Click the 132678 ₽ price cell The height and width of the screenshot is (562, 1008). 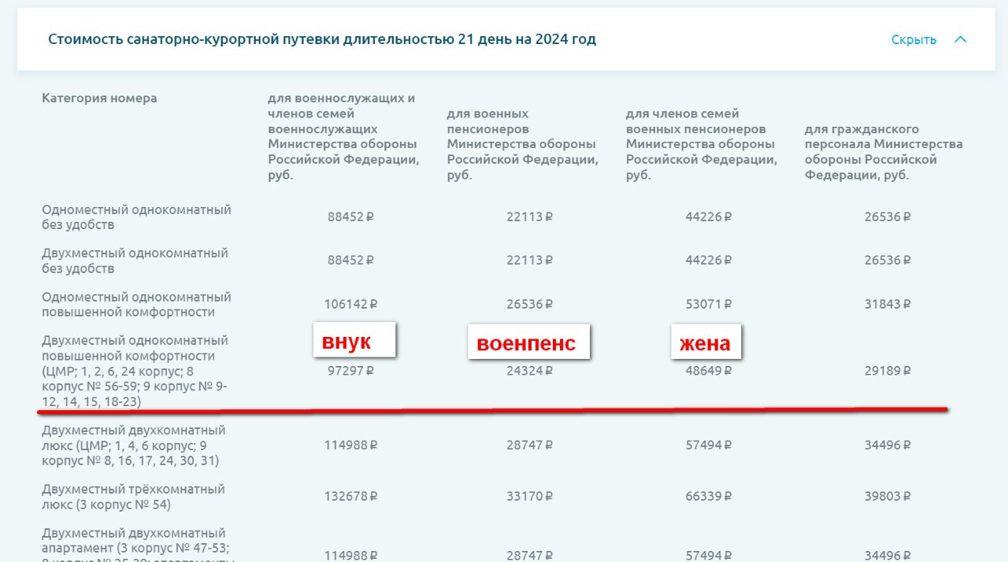pos(350,496)
